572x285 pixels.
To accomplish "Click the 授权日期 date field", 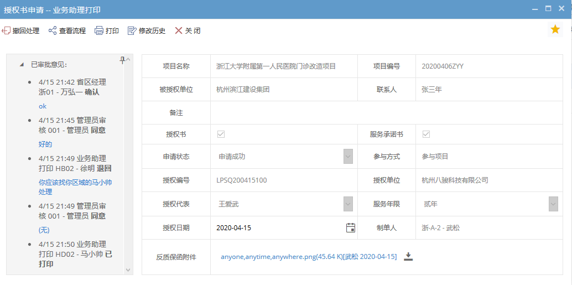I will coord(277,227).
